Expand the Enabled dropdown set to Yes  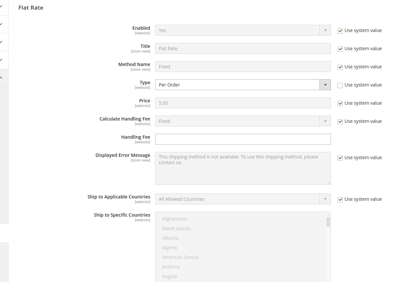(325, 30)
